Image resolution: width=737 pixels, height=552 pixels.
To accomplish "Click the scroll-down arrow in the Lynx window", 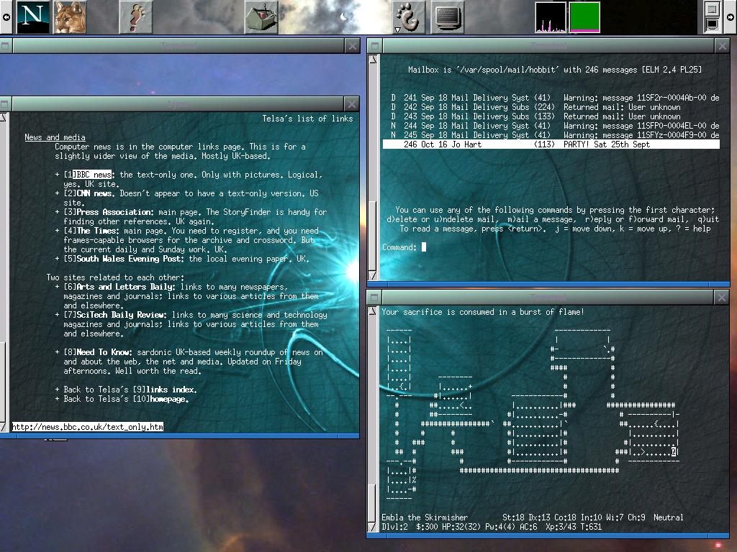I will (x=3, y=427).
